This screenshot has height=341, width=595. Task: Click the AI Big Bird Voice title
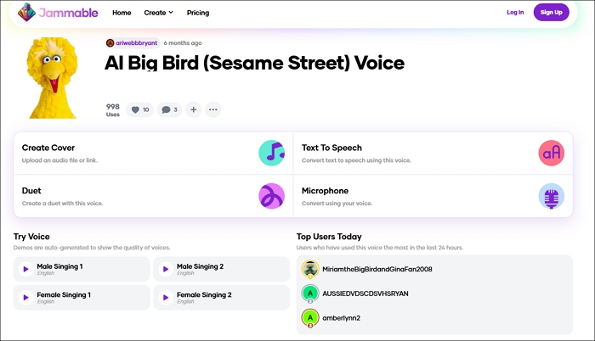tap(255, 63)
